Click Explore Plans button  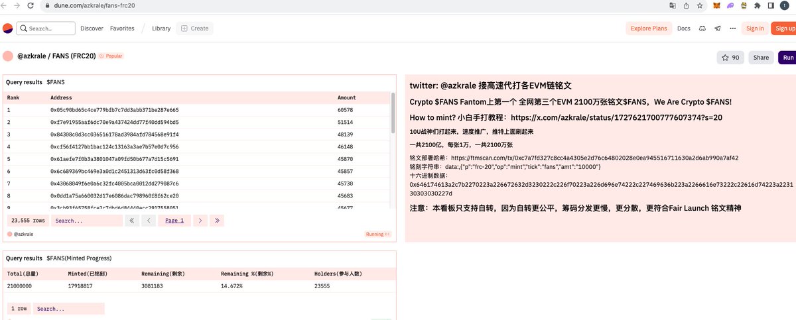(x=649, y=28)
